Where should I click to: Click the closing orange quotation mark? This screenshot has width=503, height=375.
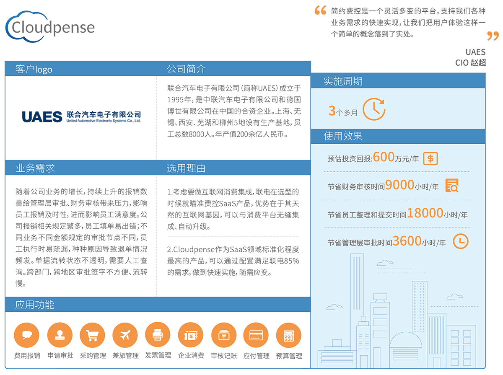[493, 36]
